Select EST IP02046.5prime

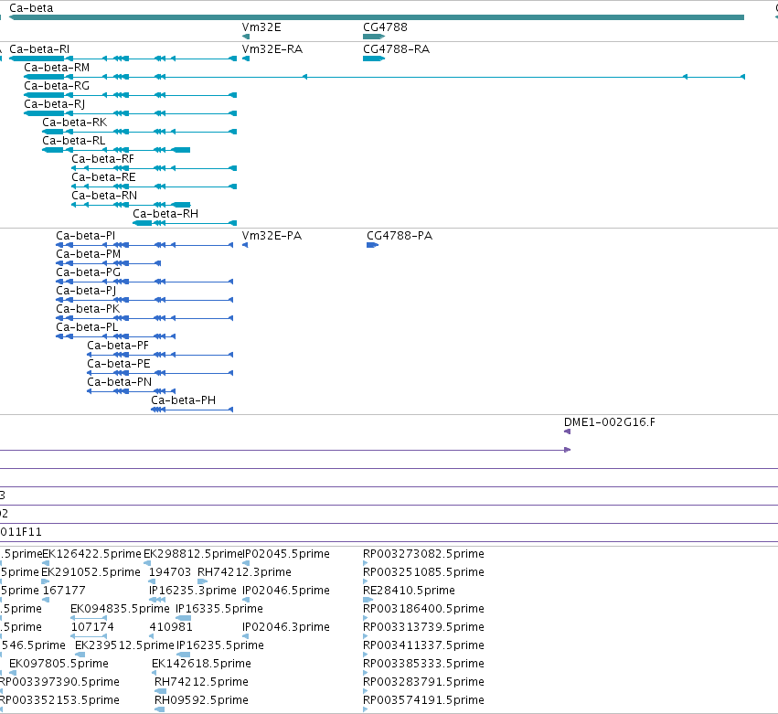point(286,591)
